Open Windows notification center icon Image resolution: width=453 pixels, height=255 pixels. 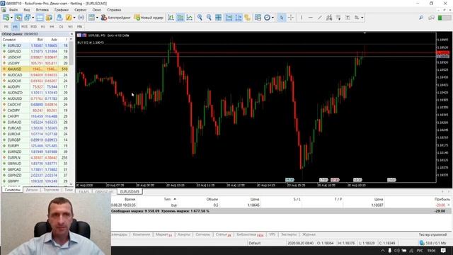(443, 250)
